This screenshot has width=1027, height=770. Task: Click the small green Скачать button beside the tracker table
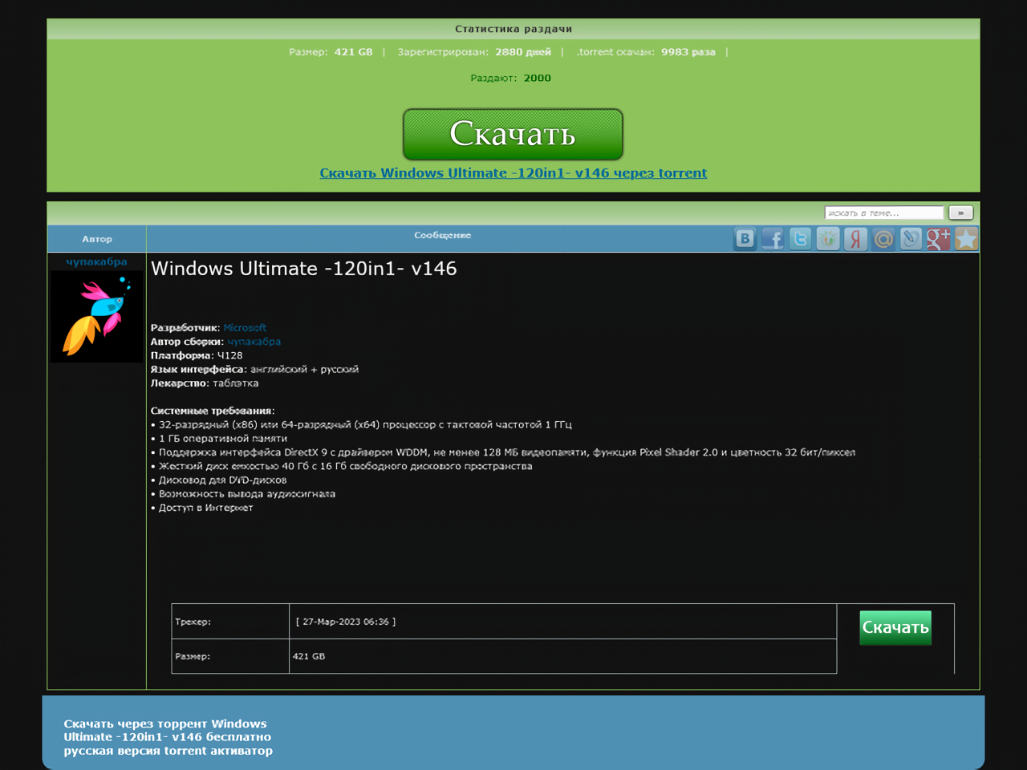[895, 627]
